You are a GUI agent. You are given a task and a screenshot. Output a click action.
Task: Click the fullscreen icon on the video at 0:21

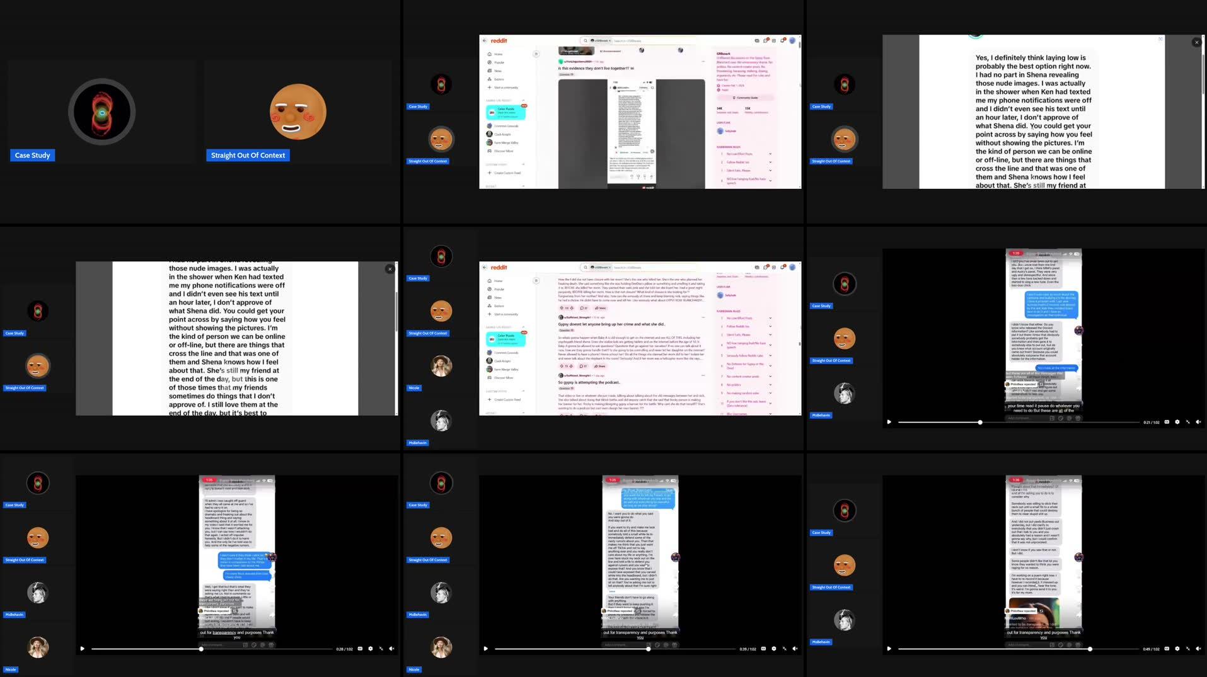(x=1187, y=422)
